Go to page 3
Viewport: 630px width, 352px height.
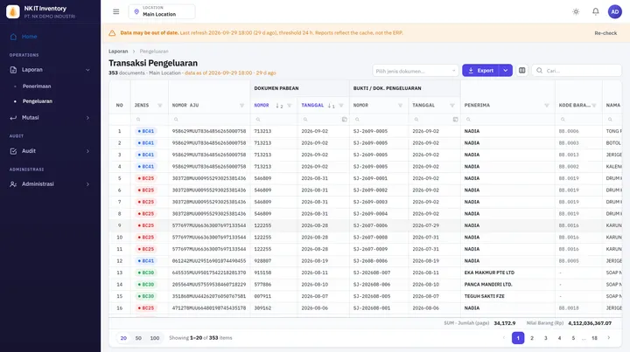(546, 338)
